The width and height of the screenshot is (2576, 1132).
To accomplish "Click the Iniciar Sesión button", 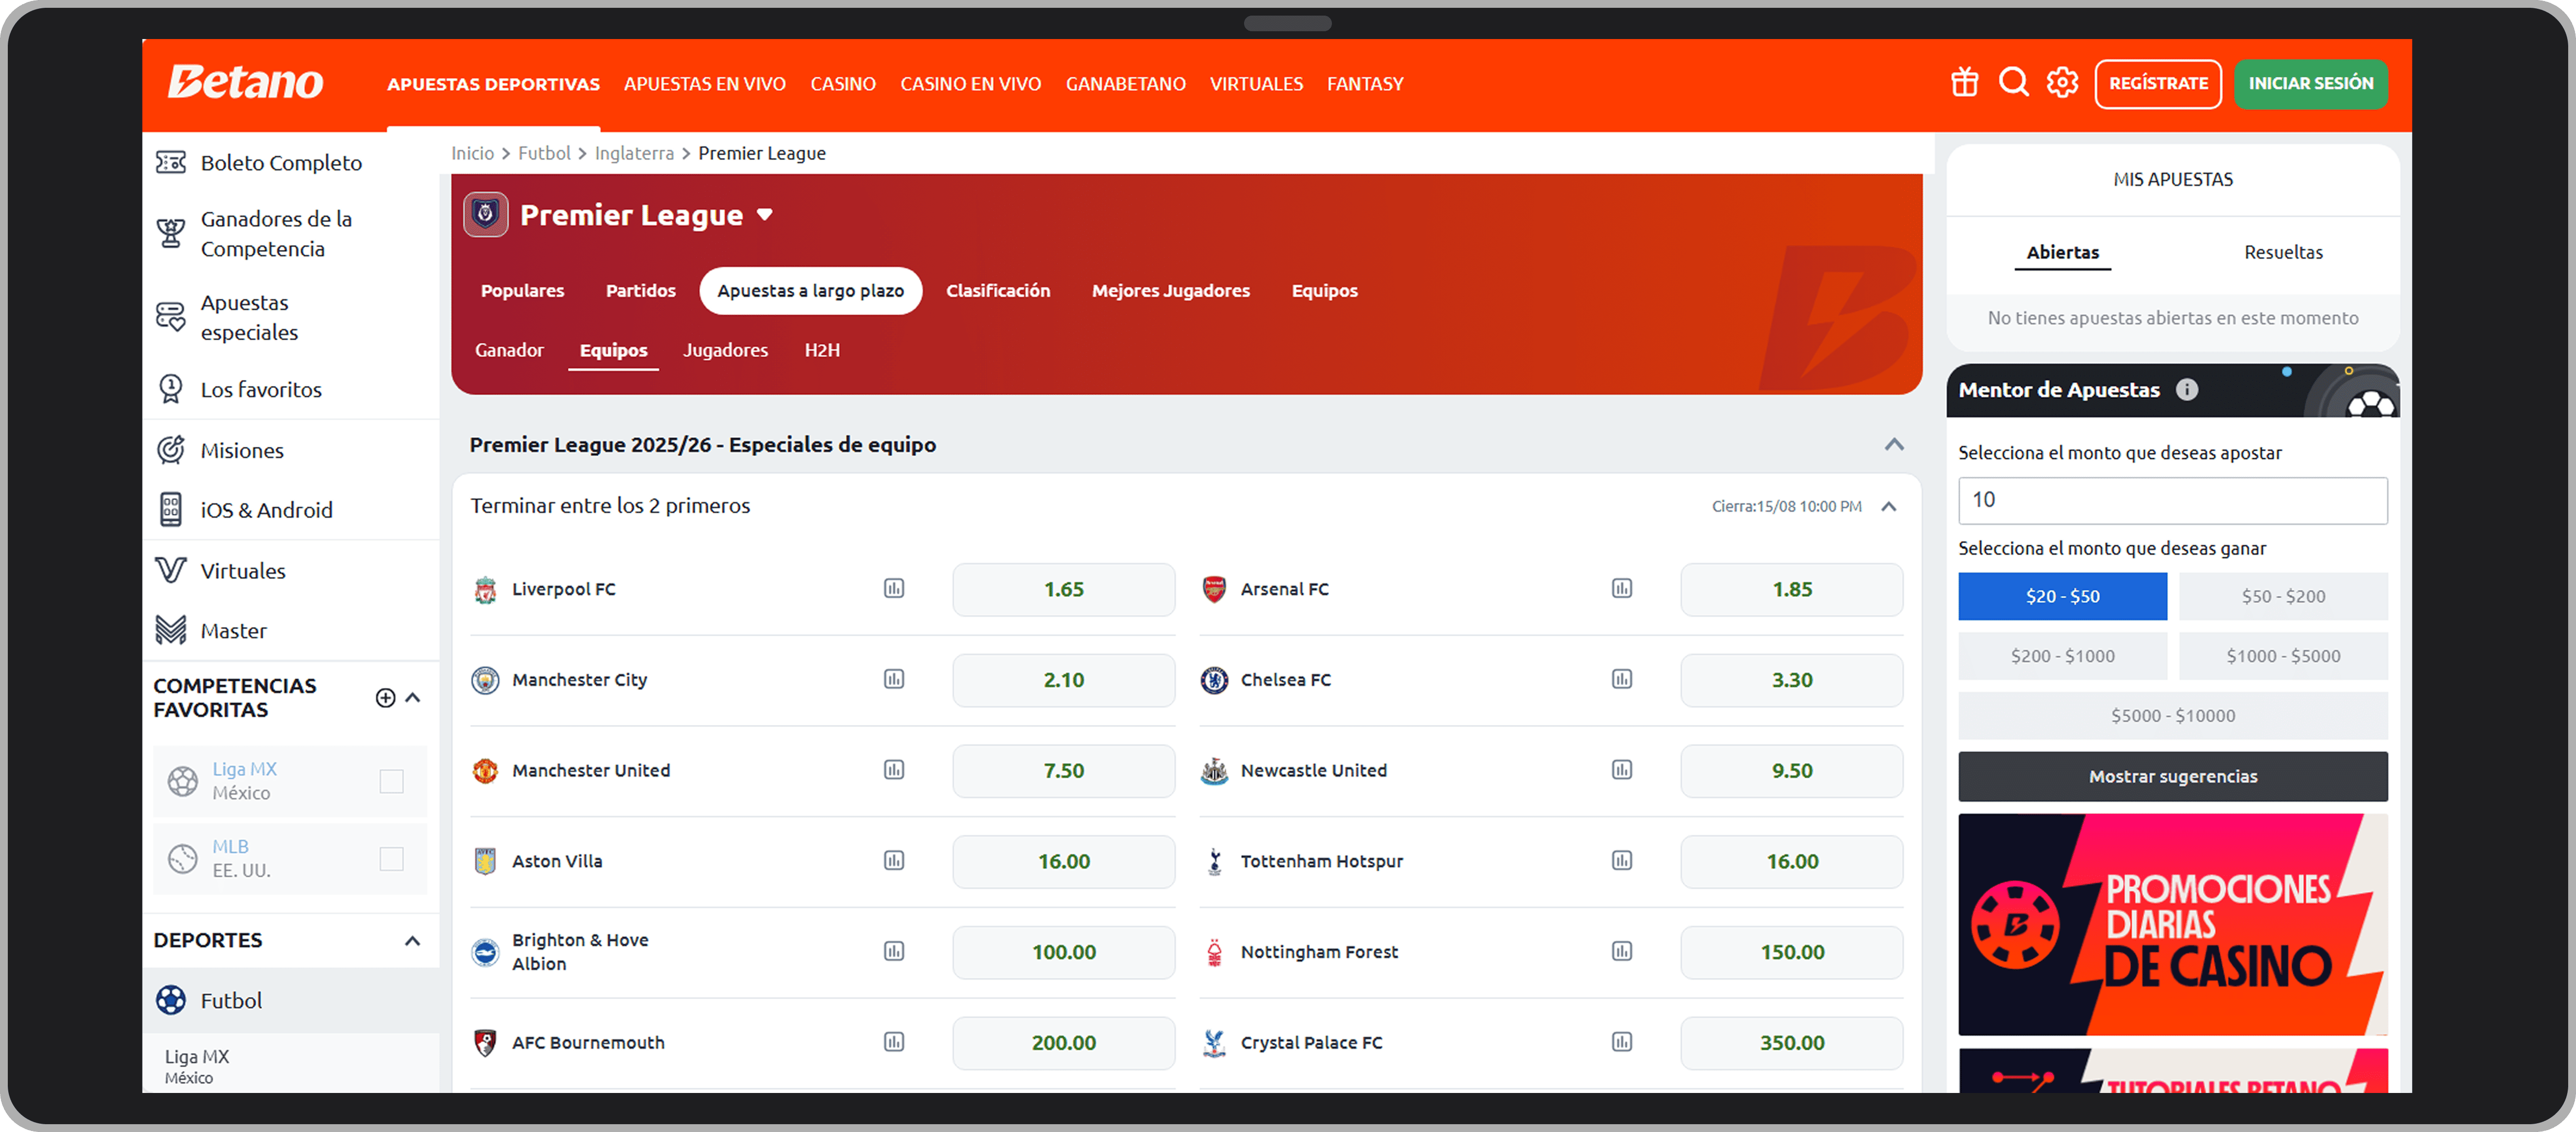I will [x=2311, y=84].
